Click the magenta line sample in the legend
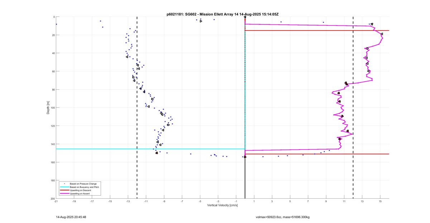 [x=64, y=194]
